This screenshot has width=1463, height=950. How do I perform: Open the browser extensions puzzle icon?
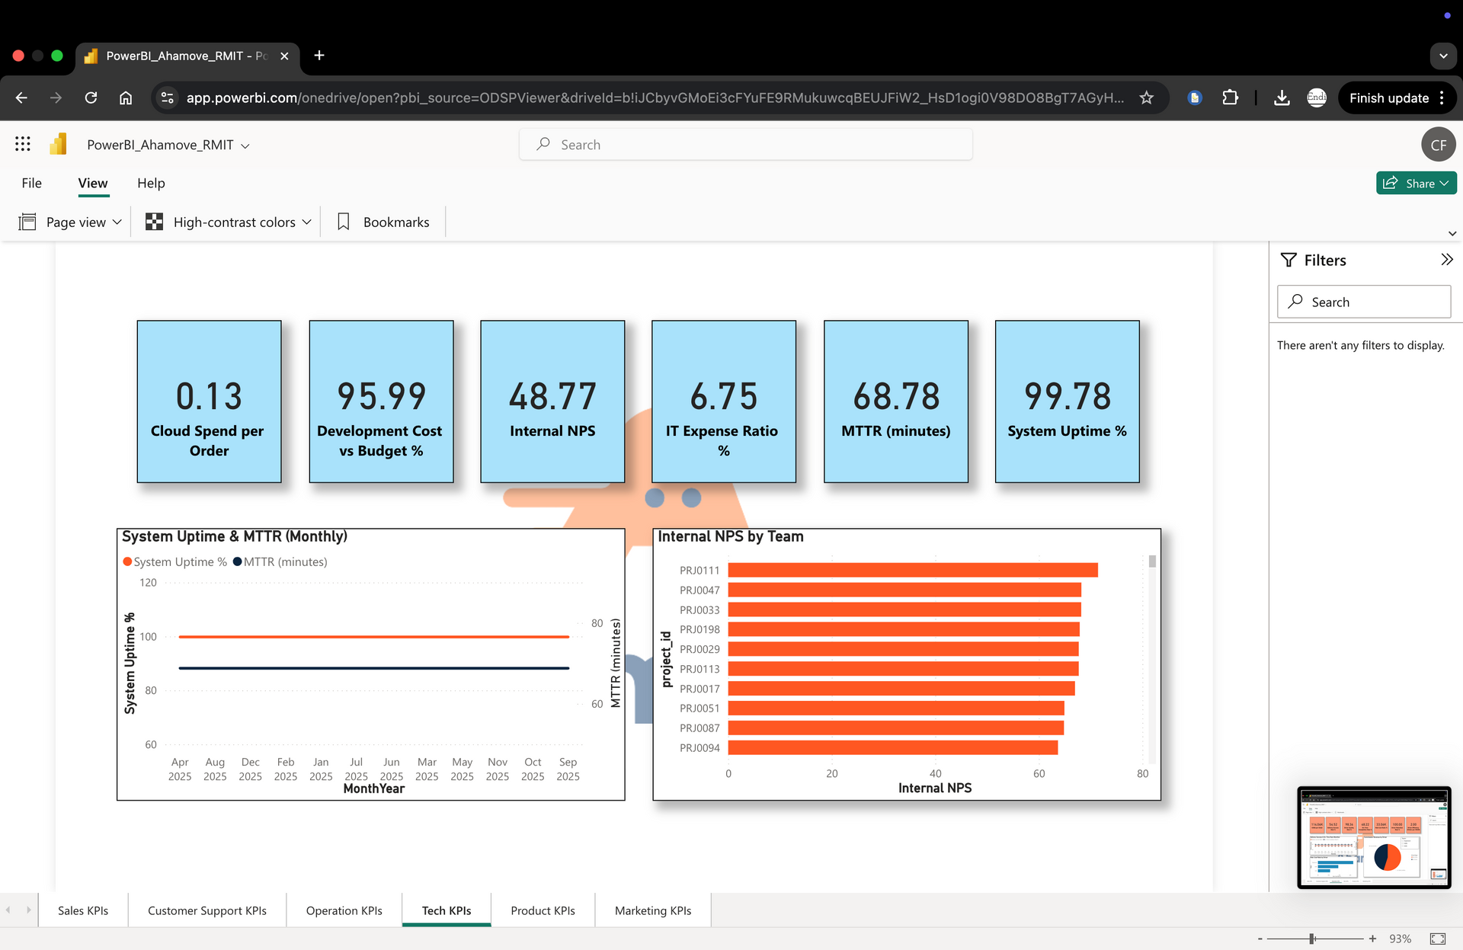1230,98
